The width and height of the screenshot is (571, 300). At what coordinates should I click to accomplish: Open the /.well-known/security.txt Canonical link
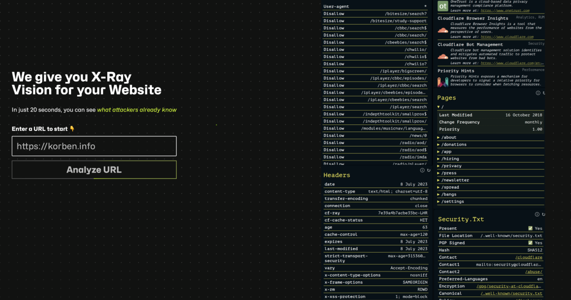click(x=511, y=293)
